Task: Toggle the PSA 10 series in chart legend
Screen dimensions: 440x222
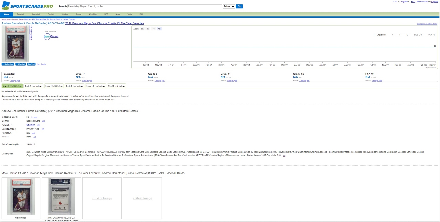Action: pyautogui.click(x=430, y=35)
